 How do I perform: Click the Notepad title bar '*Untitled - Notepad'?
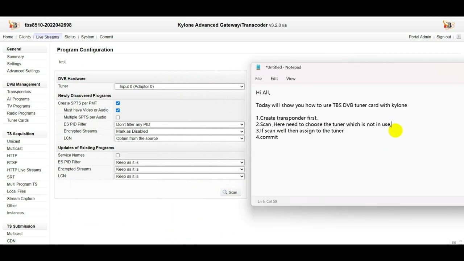pyautogui.click(x=283, y=67)
